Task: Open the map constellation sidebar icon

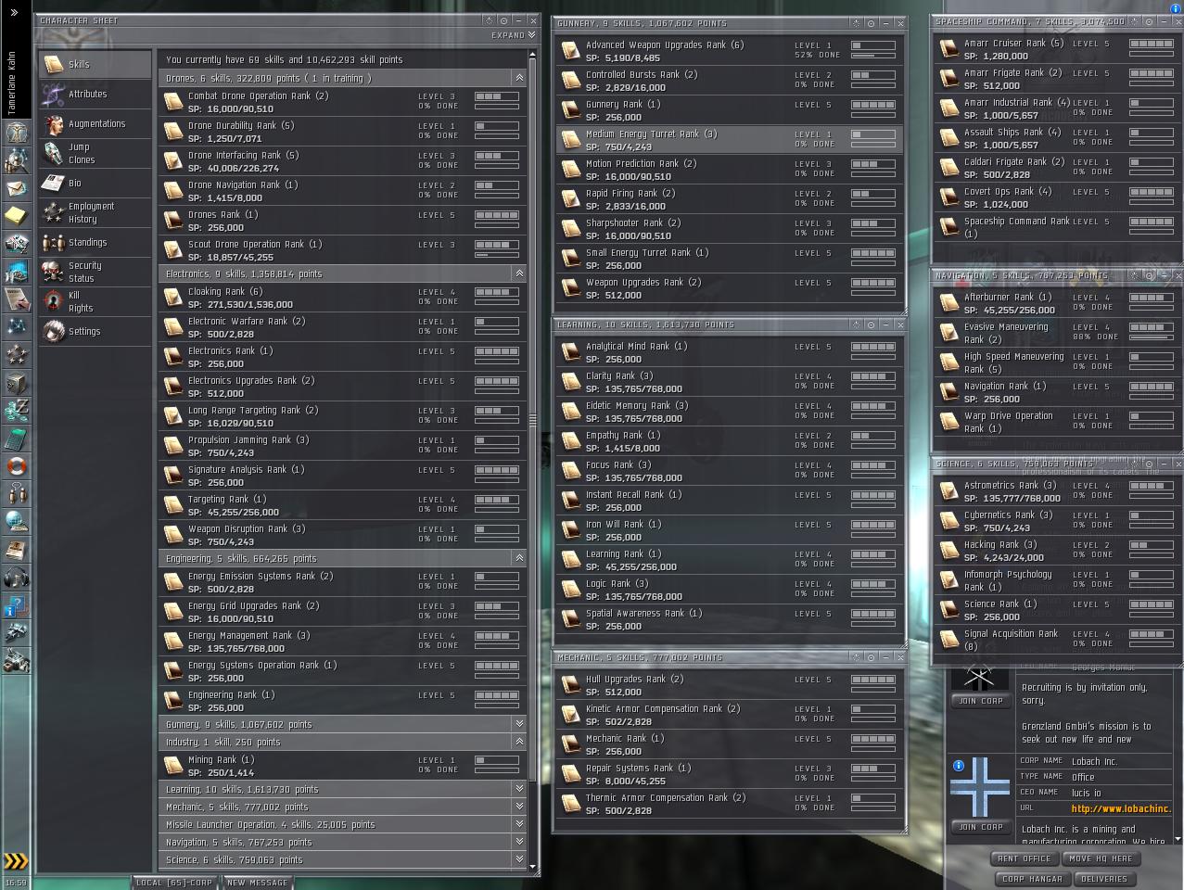Action: [x=16, y=327]
